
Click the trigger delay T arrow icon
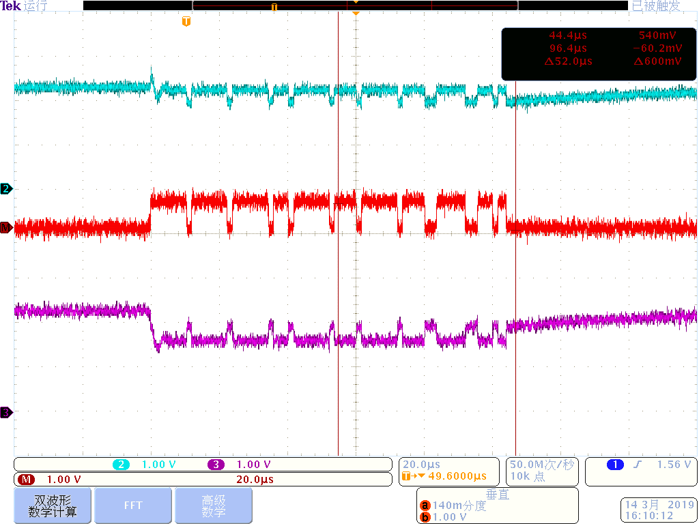414,476
